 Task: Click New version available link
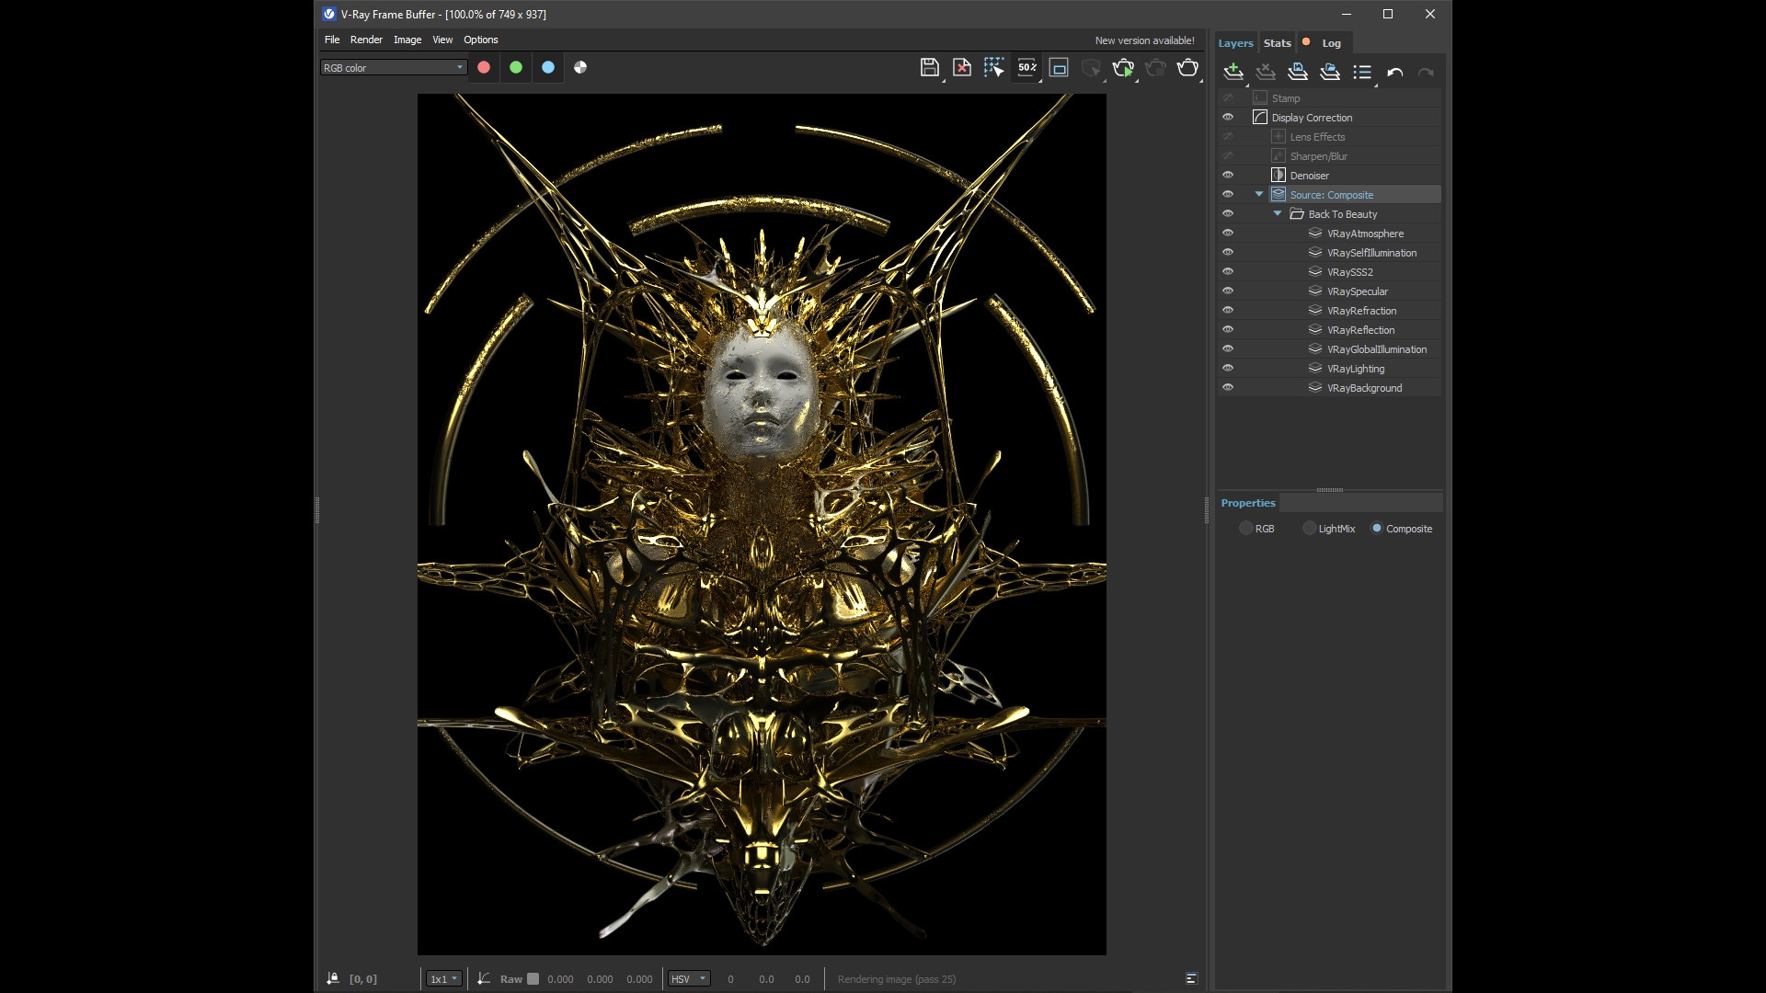tap(1144, 40)
